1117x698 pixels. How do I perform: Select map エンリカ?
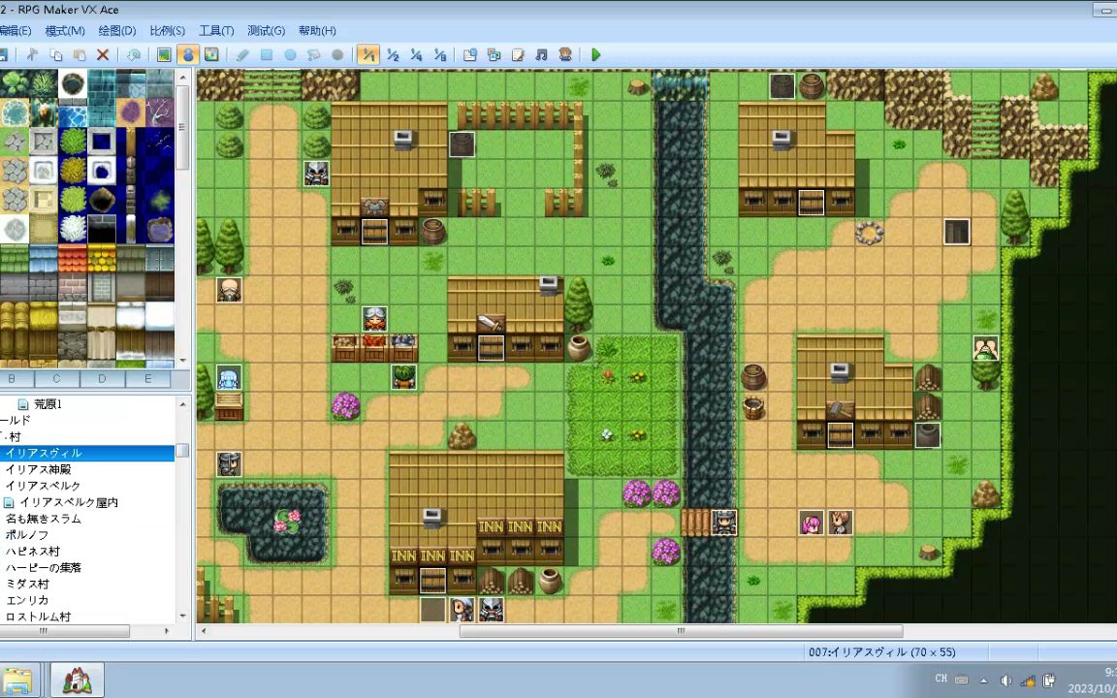coord(27,600)
